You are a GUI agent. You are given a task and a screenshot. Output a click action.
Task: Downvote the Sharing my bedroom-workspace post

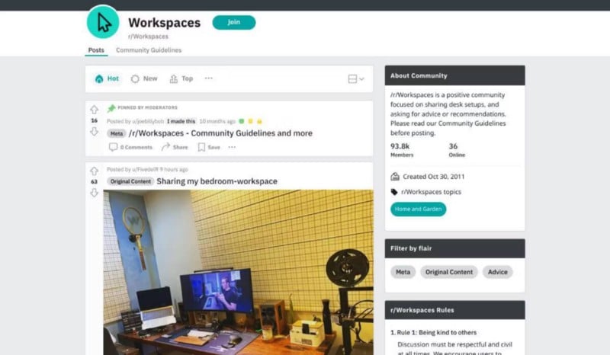coord(94,193)
